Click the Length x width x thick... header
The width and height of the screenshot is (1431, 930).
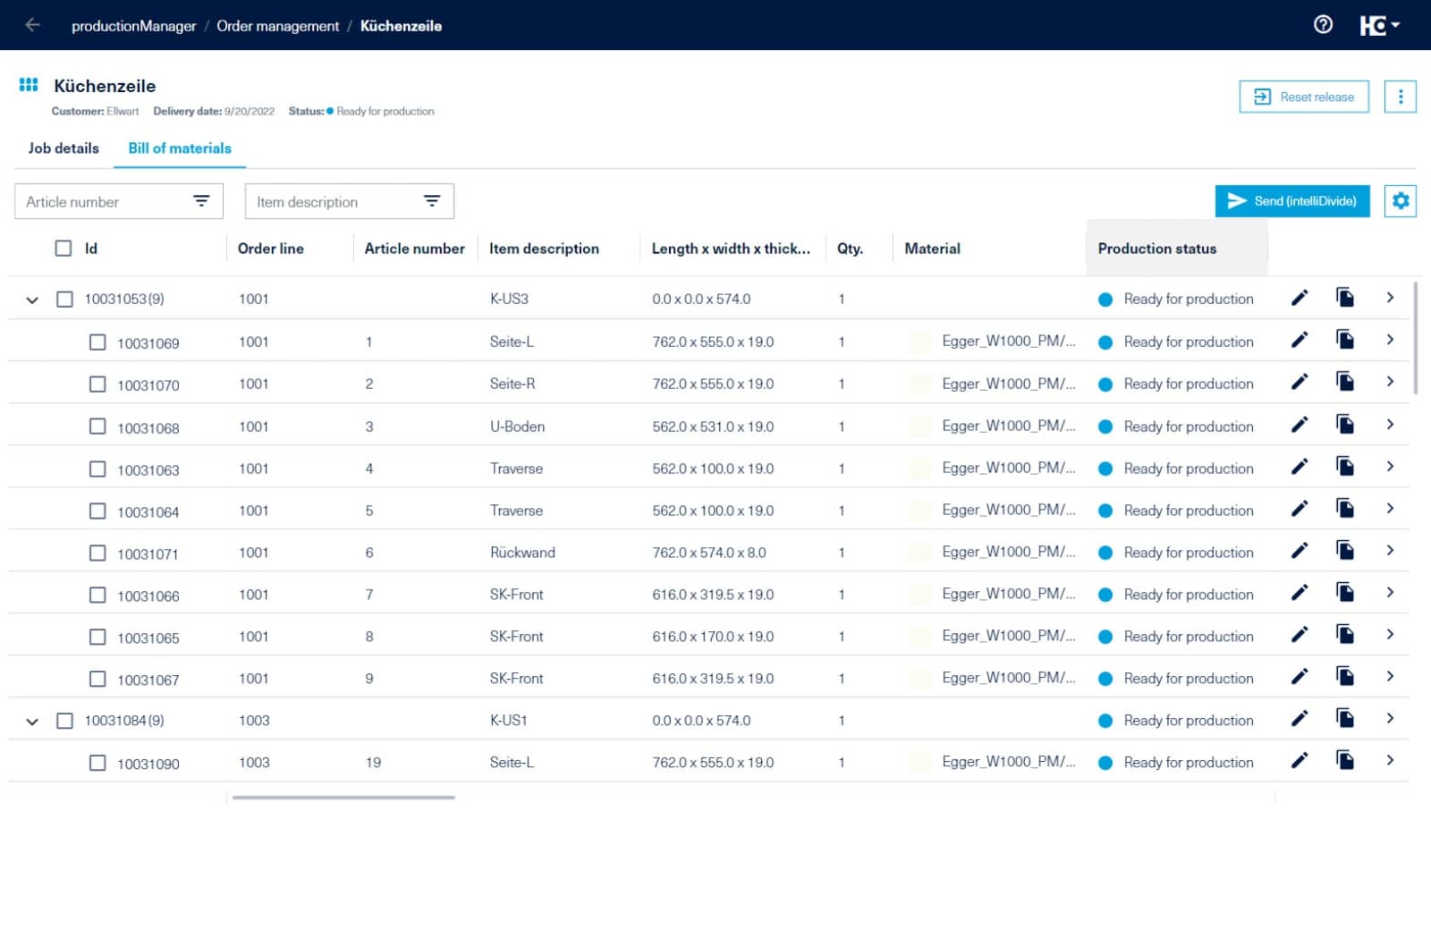731,249
